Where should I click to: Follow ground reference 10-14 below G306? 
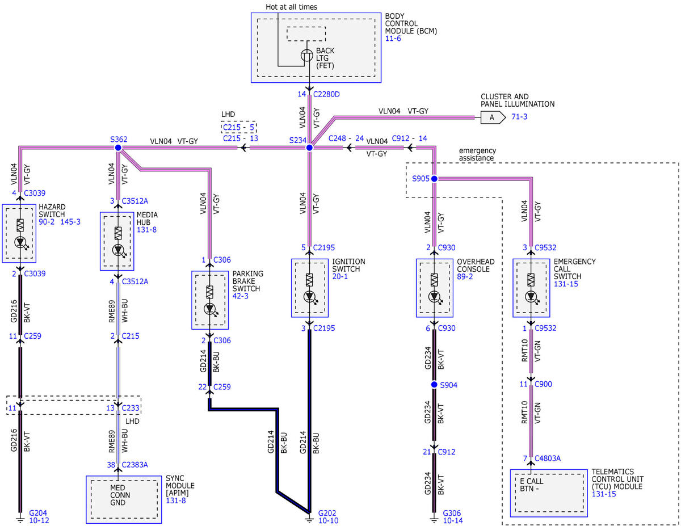[452, 520]
